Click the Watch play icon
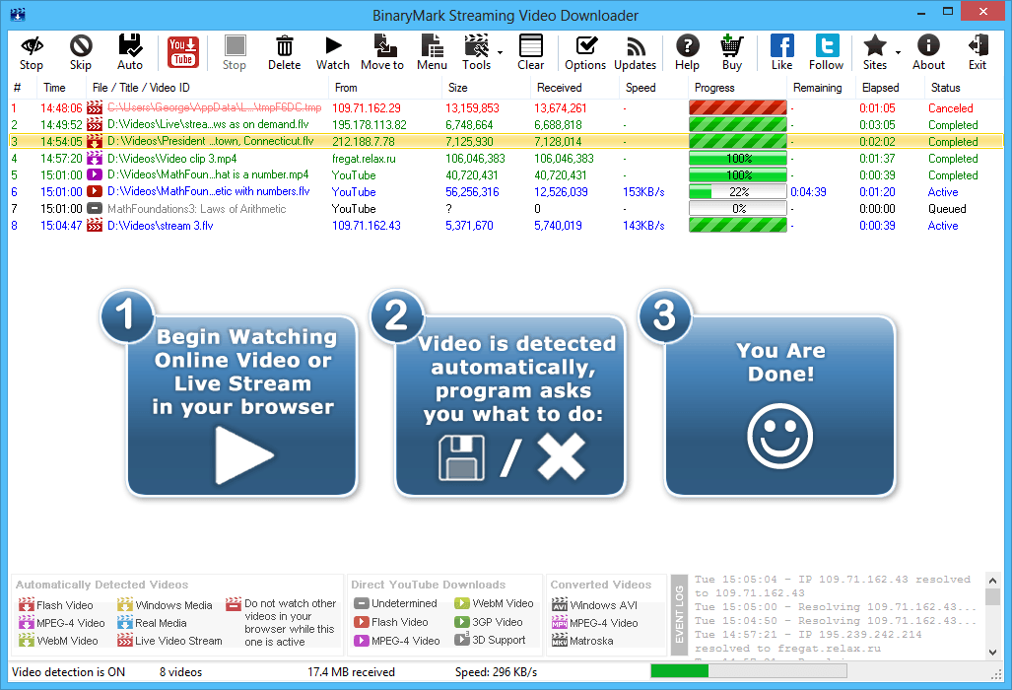 point(333,45)
